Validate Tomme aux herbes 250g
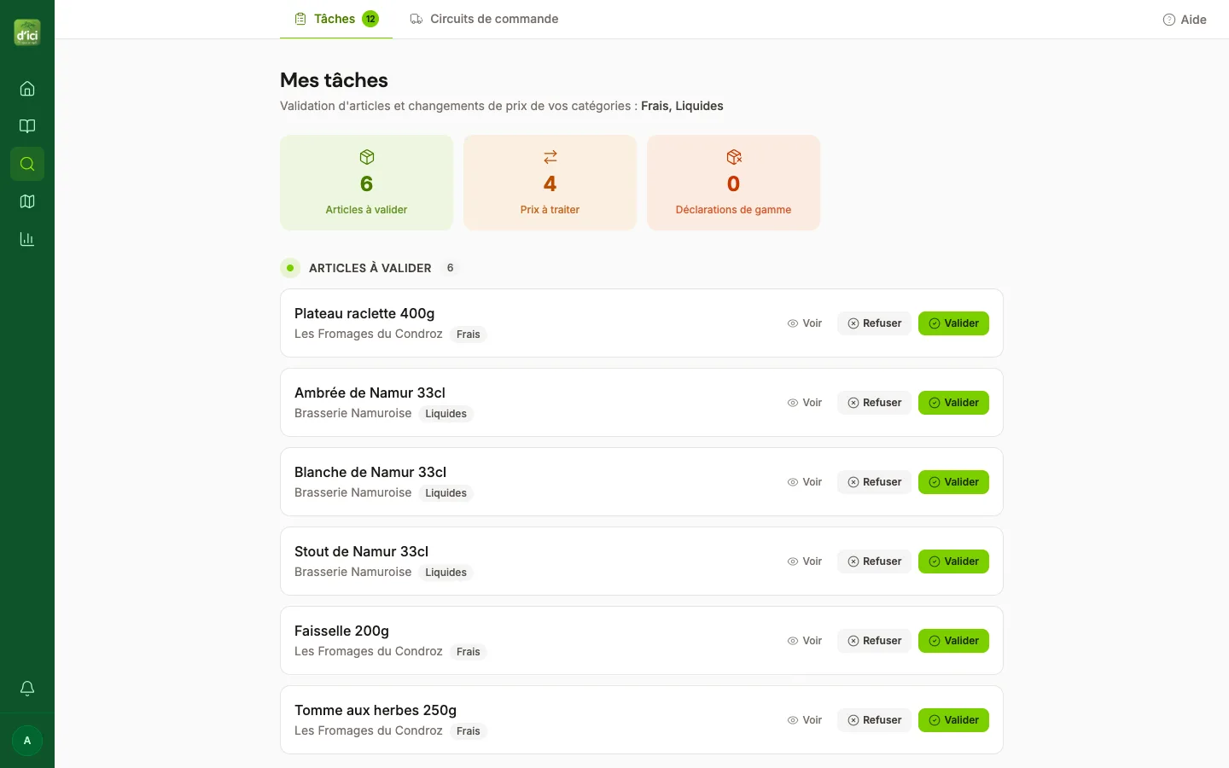Viewport: 1229px width, 768px height. point(953,720)
